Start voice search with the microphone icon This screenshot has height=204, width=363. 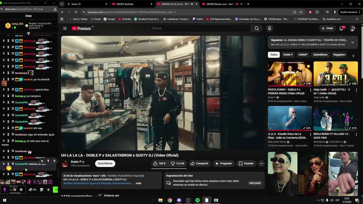pyautogui.click(x=269, y=28)
